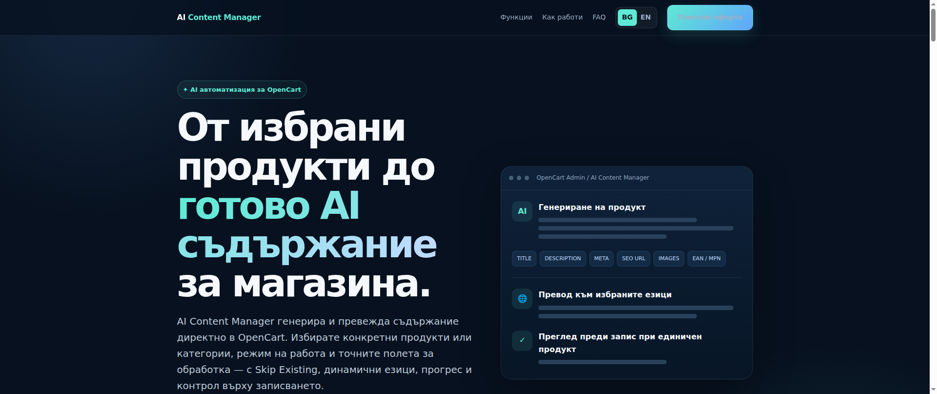
Task: Click the готово AI съдържание headline text
Action: click(x=307, y=225)
